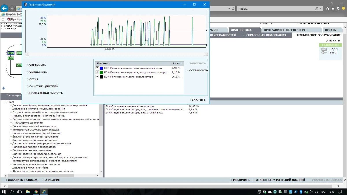Click the information icon below the diagram
Screen dimensions: 347x195
click(x=4, y=88)
